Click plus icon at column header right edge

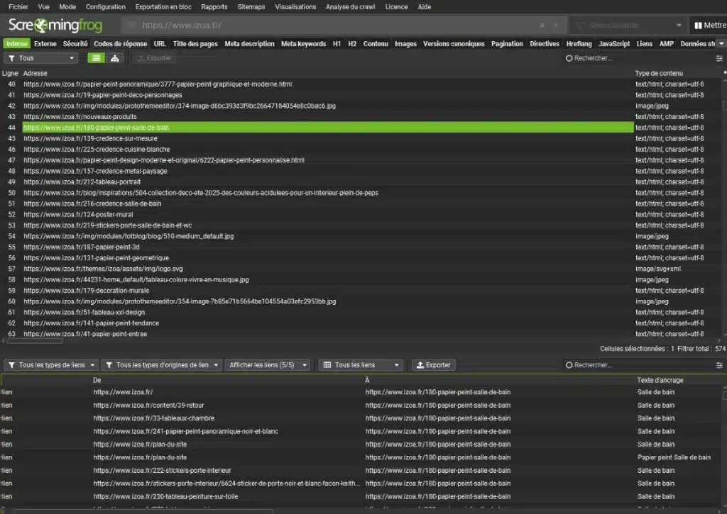click(724, 73)
